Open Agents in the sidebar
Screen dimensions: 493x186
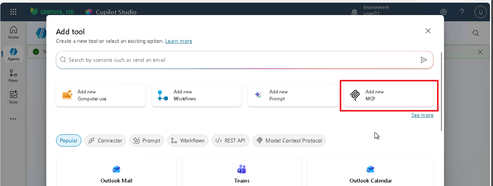pyautogui.click(x=14, y=54)
